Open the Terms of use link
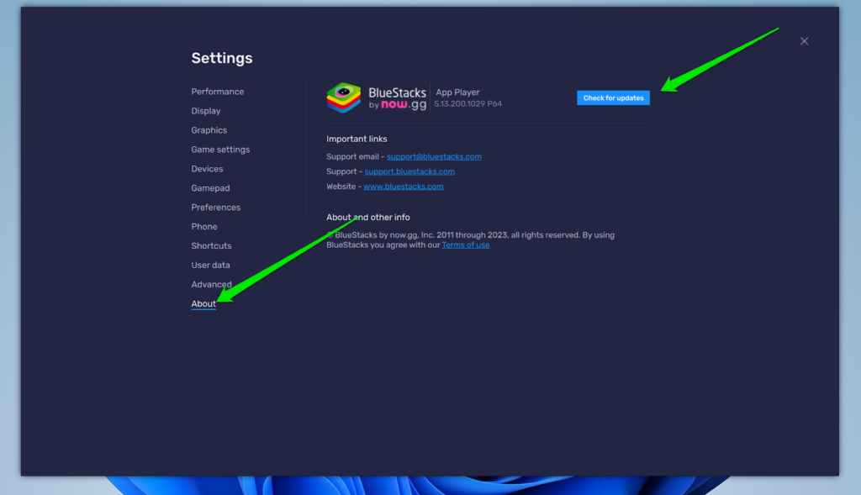The width and height of the screenshot is (861, 495). pos(465,245)
